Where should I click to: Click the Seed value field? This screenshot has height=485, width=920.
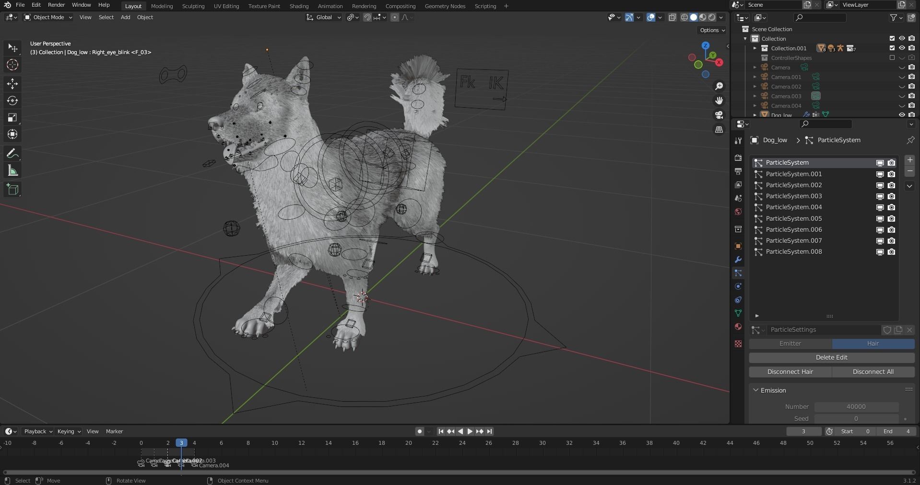click(856, 419)
